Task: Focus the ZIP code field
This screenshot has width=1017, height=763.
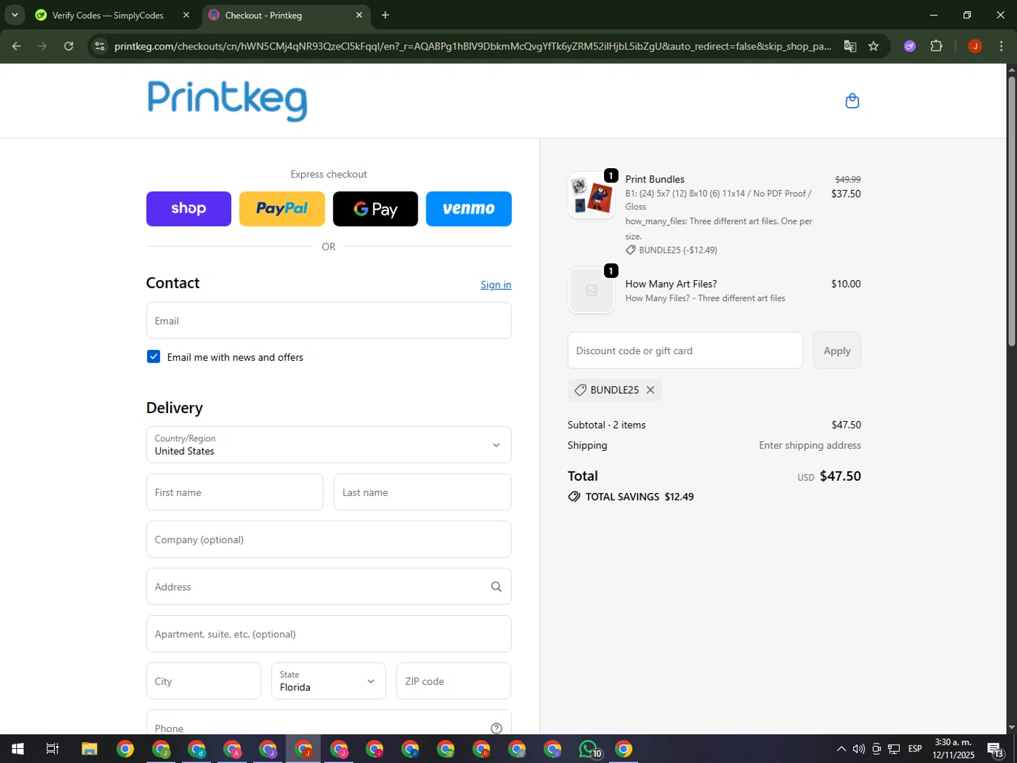Action: pyautogui.click(x=454, y=681)
